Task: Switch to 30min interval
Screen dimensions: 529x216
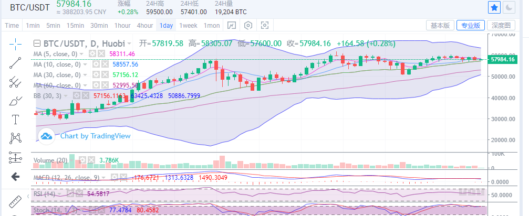Action: (x=99, y=26)
